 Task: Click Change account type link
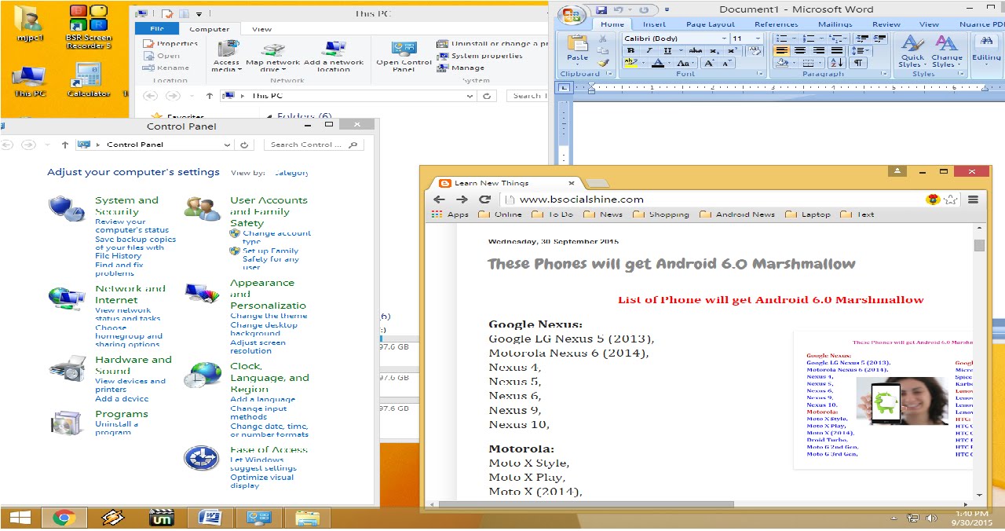pyautogui.click(x=276, y=237)
